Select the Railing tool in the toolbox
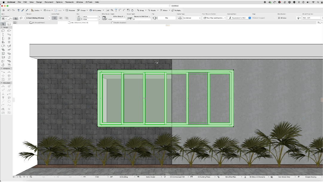323x182 pixels. click(9, 50)
